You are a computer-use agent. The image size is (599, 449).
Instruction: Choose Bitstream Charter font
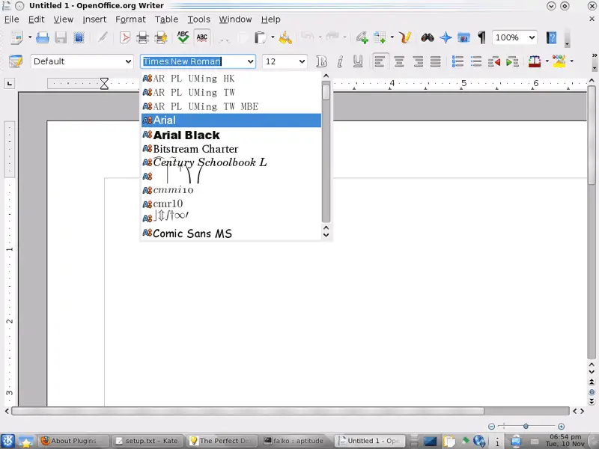pos(231,149)
